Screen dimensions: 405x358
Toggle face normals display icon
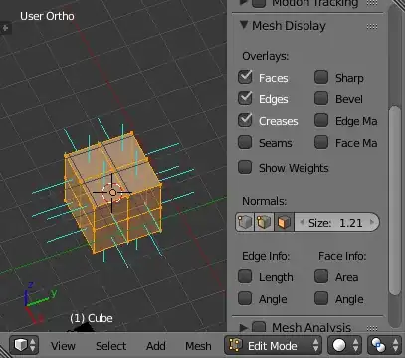284,222
